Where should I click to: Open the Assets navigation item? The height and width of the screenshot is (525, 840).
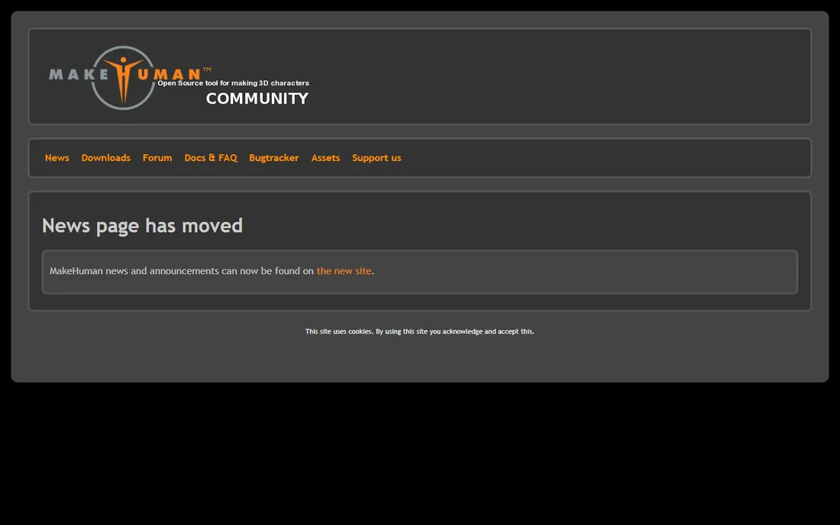pyautogui.click(x=326, y=158)
